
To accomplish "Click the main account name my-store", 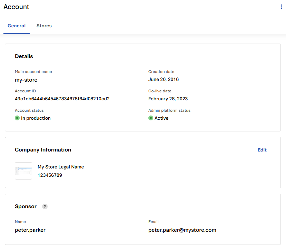I will 26,80.
